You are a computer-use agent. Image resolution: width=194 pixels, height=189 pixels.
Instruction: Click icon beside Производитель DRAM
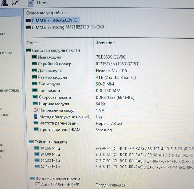point(36,129)
